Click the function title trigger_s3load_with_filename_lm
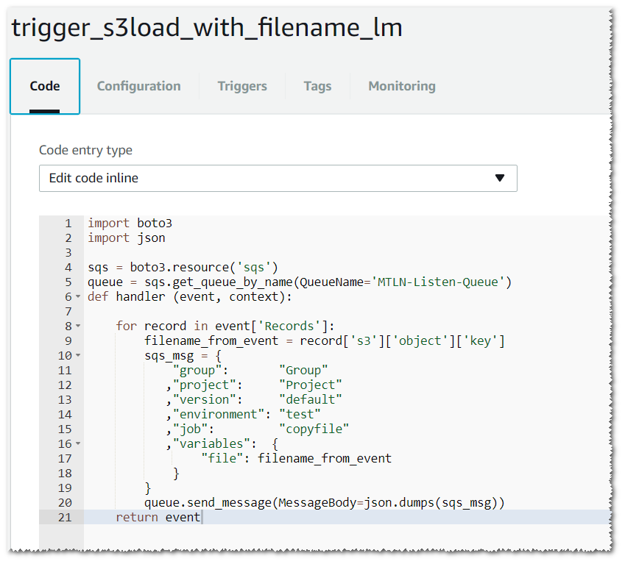Image resolution: width=625 pixels, height=564 pixels. point(207,28)
